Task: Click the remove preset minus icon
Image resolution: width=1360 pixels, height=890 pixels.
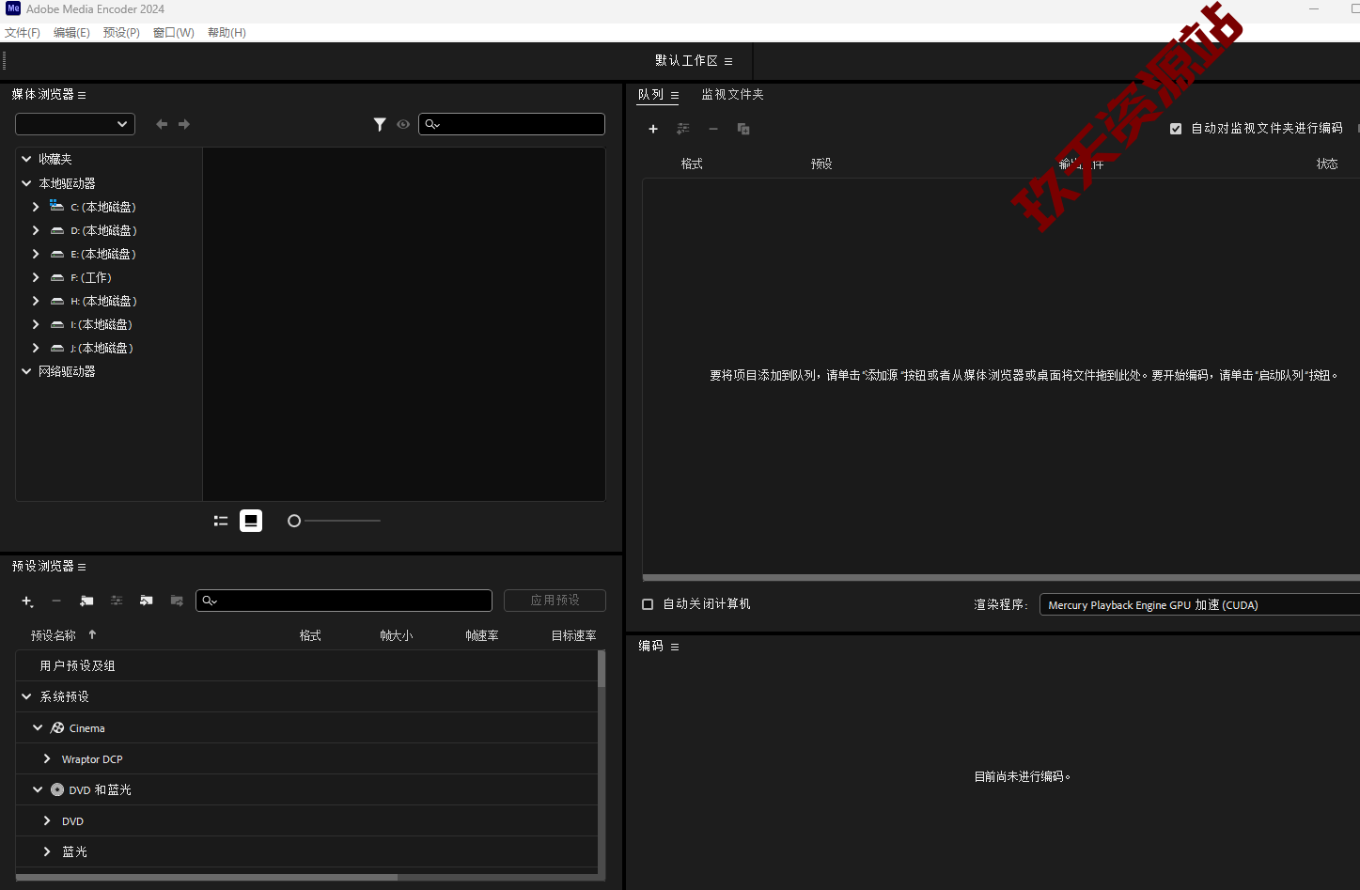Action: [x=56, y=601]
